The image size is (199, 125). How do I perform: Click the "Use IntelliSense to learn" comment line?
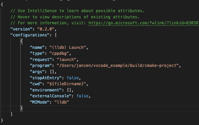[x=77, y=11]
